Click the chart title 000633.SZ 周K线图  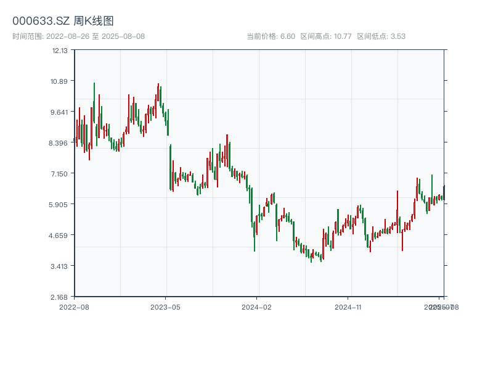click(x=63, y=21)
